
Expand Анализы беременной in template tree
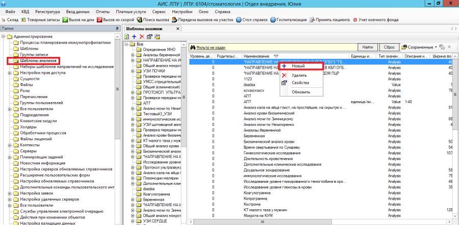pyautogui.click(x=132, y=55)
